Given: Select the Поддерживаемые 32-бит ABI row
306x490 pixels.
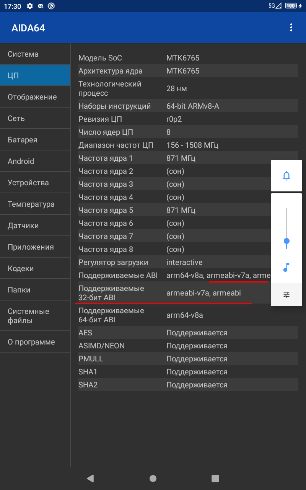Looking at the screenshot, I should 174,293.
